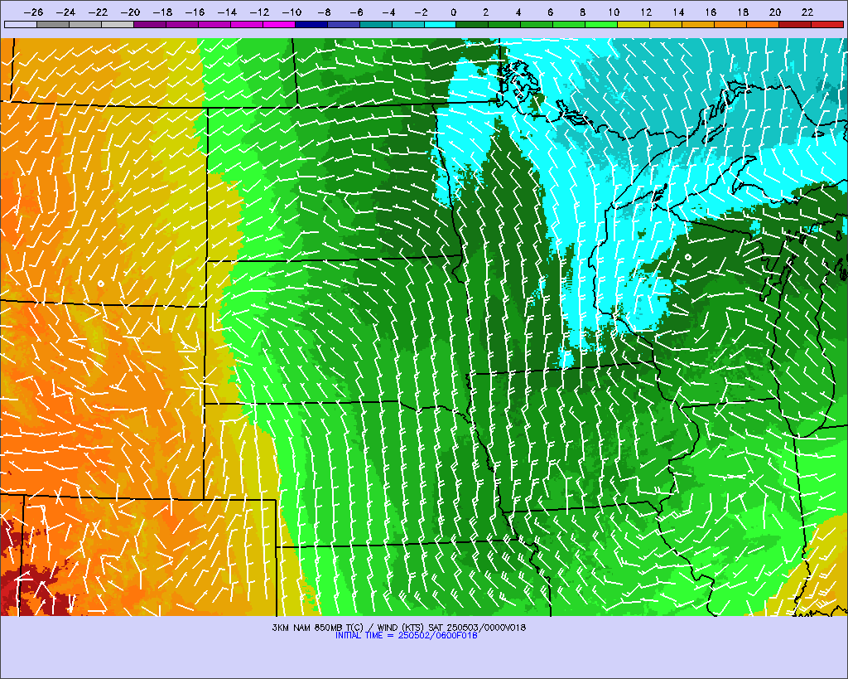Image resolution: width=848 pixels, height=679 pixels.
Task: Select the green swatch between 6 and 8
Action: tap(570, 24)
